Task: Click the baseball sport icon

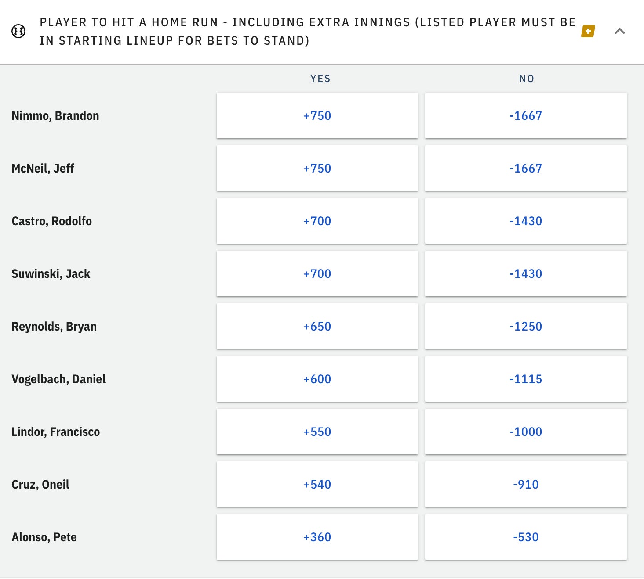Action: point(18,31)
